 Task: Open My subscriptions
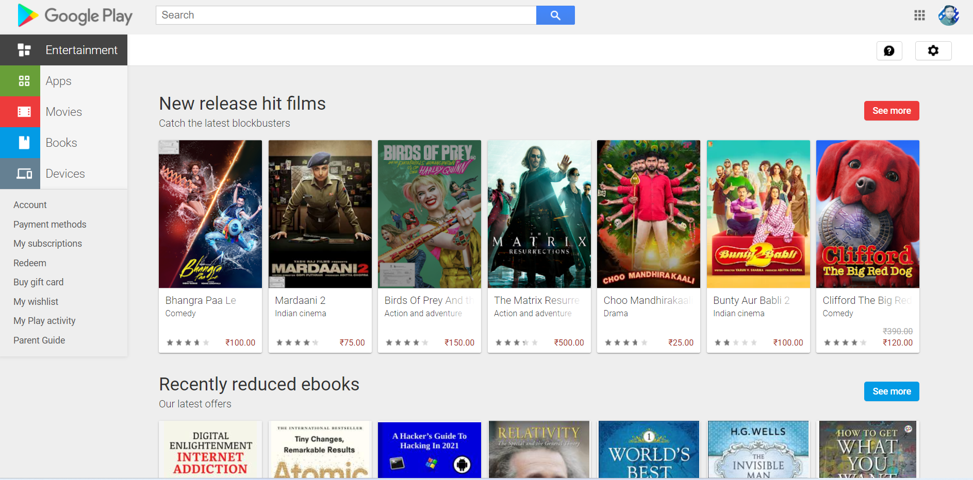pyautogui.click(x=47, y=244)
